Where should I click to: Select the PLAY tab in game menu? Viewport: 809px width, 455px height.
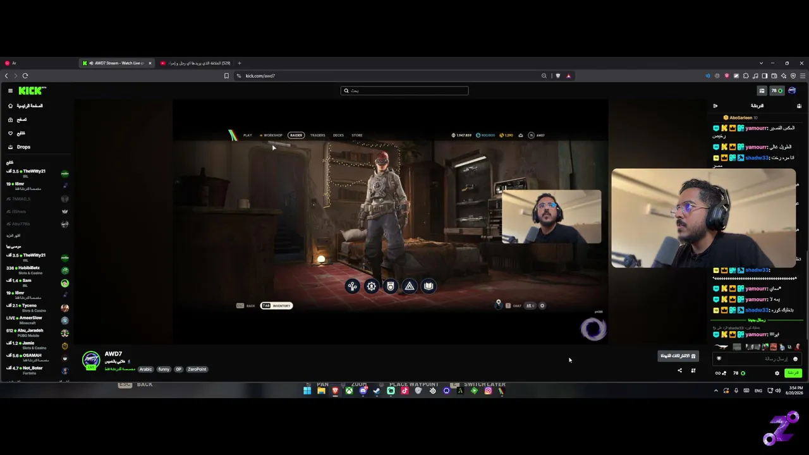click(x=248, y=135)
